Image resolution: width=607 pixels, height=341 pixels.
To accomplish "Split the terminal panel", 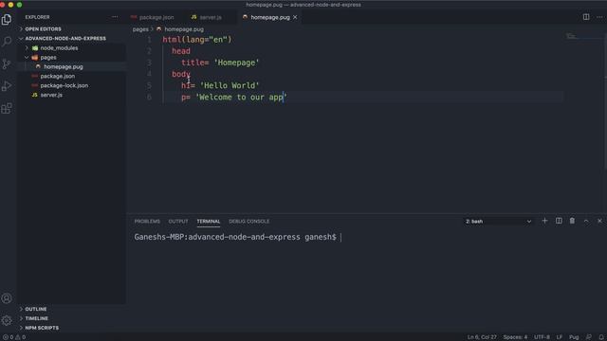I will point(559,221).
